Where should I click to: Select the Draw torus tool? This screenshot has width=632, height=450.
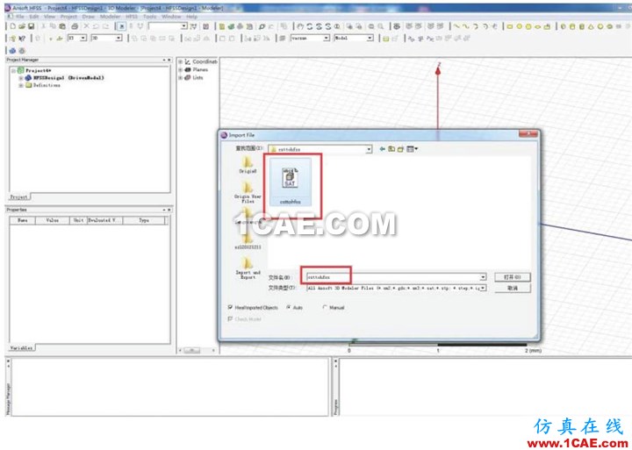(609, 26)
